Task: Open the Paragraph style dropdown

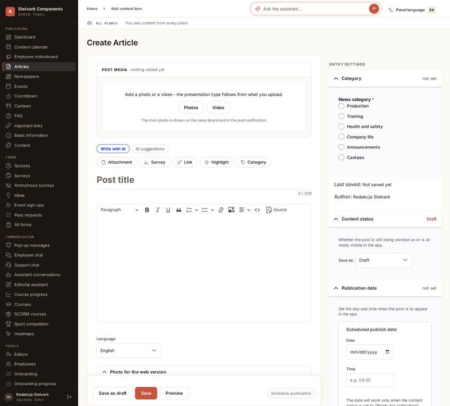Action: [119, 210]
